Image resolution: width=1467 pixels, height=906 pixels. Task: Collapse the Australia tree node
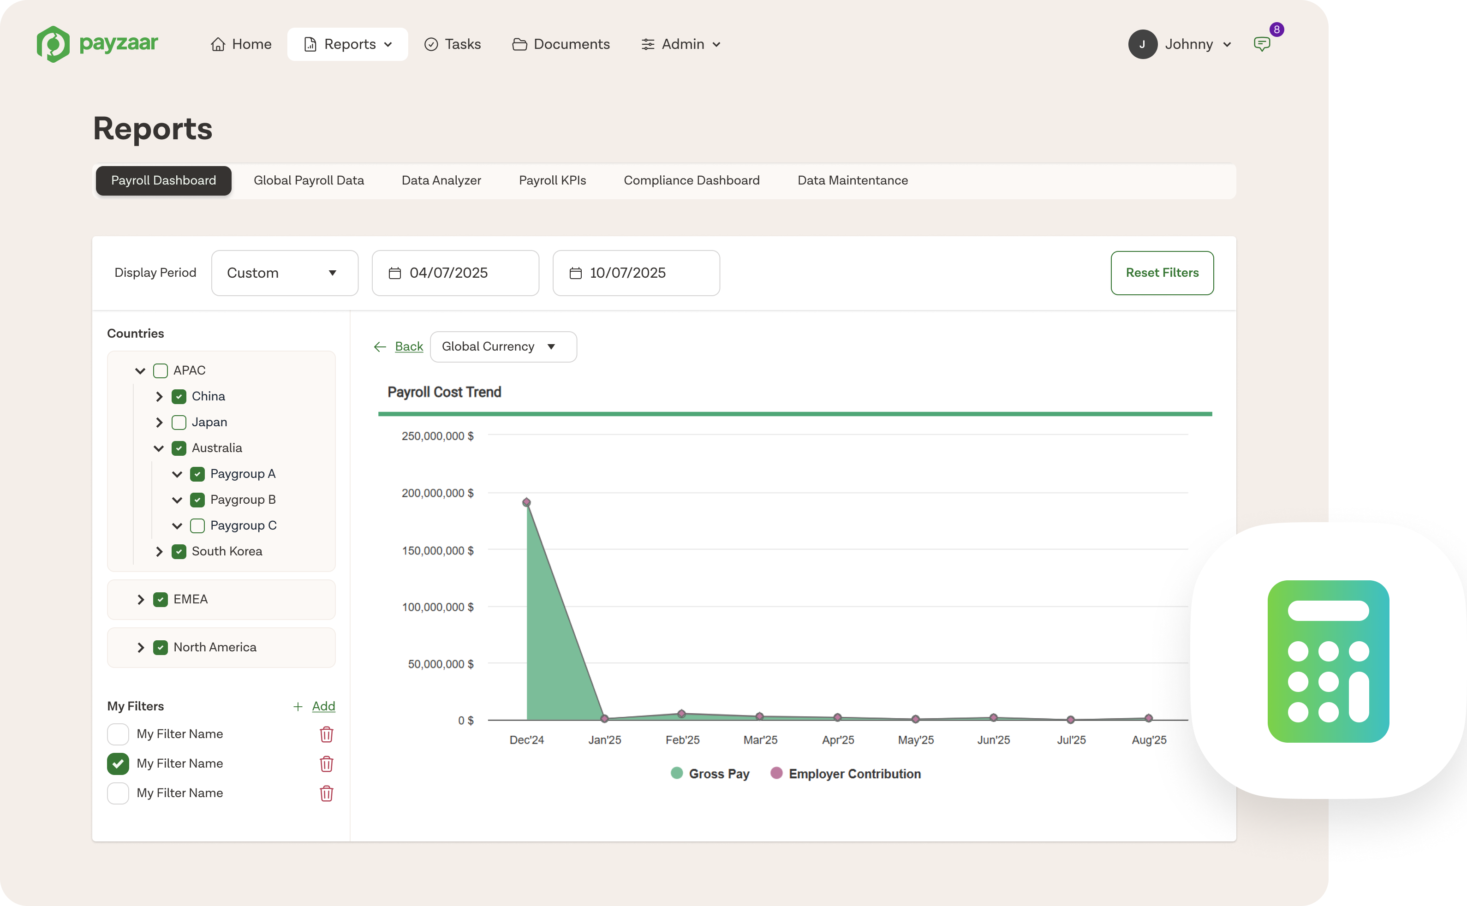click(x=159, y=448)
